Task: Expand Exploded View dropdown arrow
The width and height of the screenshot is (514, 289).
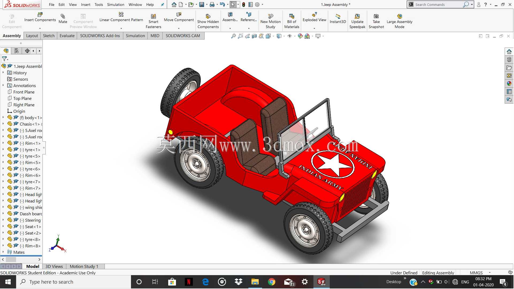Action: pos(314,28)
